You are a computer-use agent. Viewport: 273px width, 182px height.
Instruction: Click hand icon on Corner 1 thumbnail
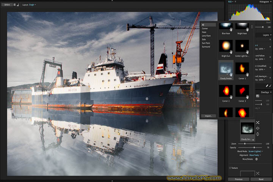[247, 75]
